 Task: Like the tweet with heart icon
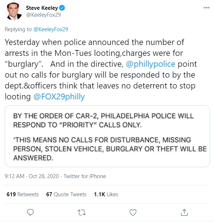(133, 212)
